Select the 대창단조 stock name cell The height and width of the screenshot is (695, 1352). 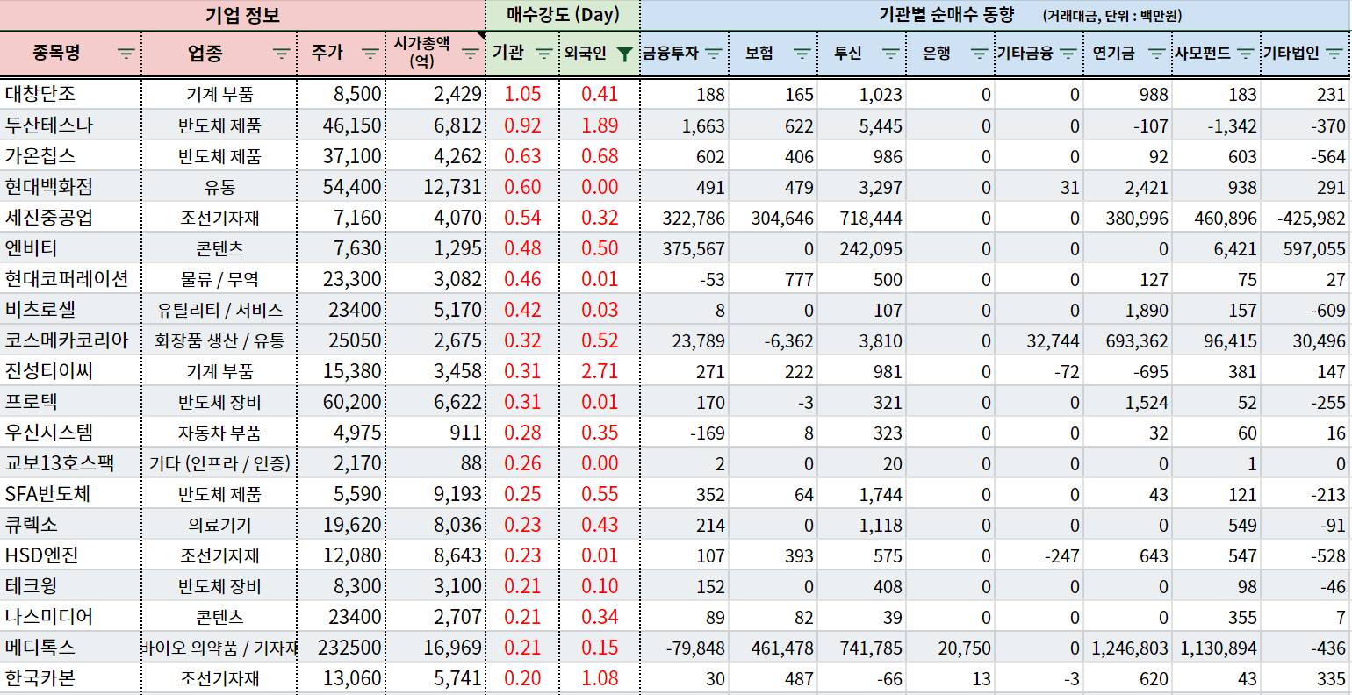70,94
